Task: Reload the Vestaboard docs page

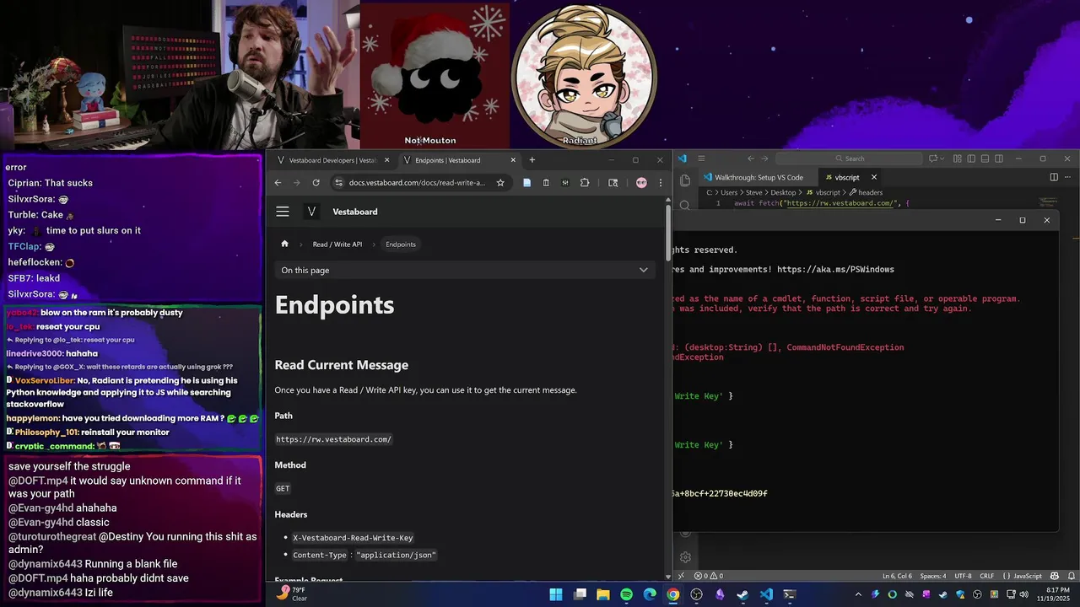Action: (x=316, y=182)
